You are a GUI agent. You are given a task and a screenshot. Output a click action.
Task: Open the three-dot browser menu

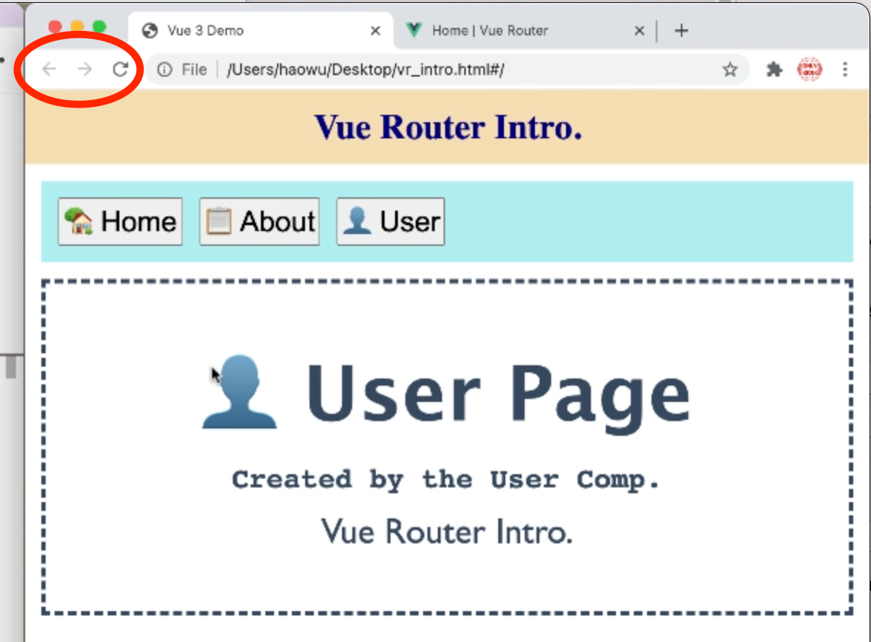845,69
